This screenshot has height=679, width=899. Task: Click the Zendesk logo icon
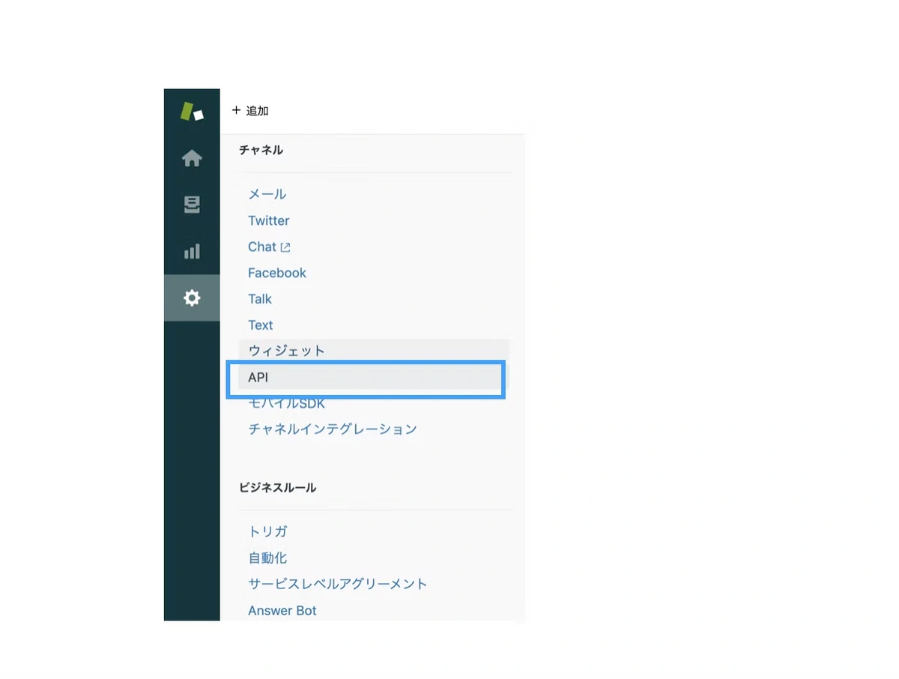[192, 112]
